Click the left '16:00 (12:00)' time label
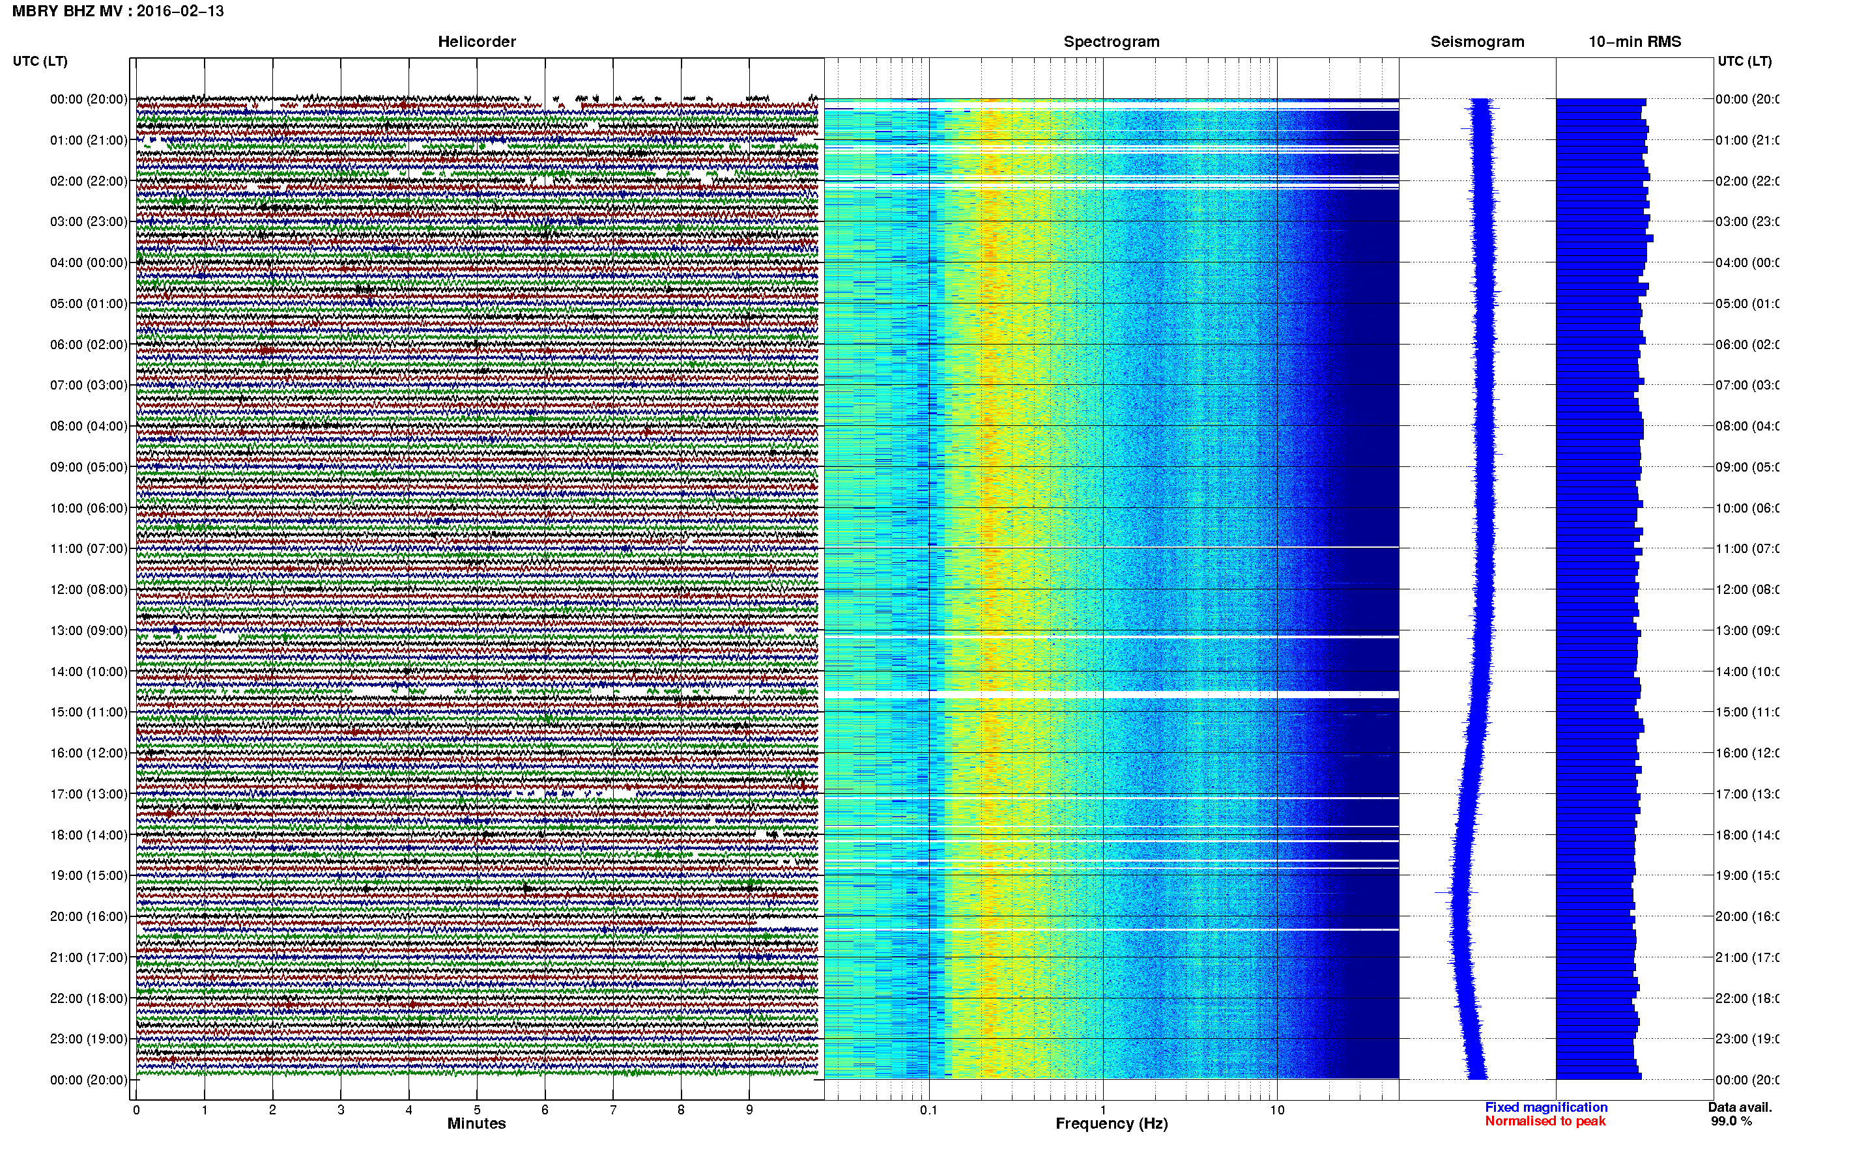Screen dimensions: 1853x1158 pos(89,753)
